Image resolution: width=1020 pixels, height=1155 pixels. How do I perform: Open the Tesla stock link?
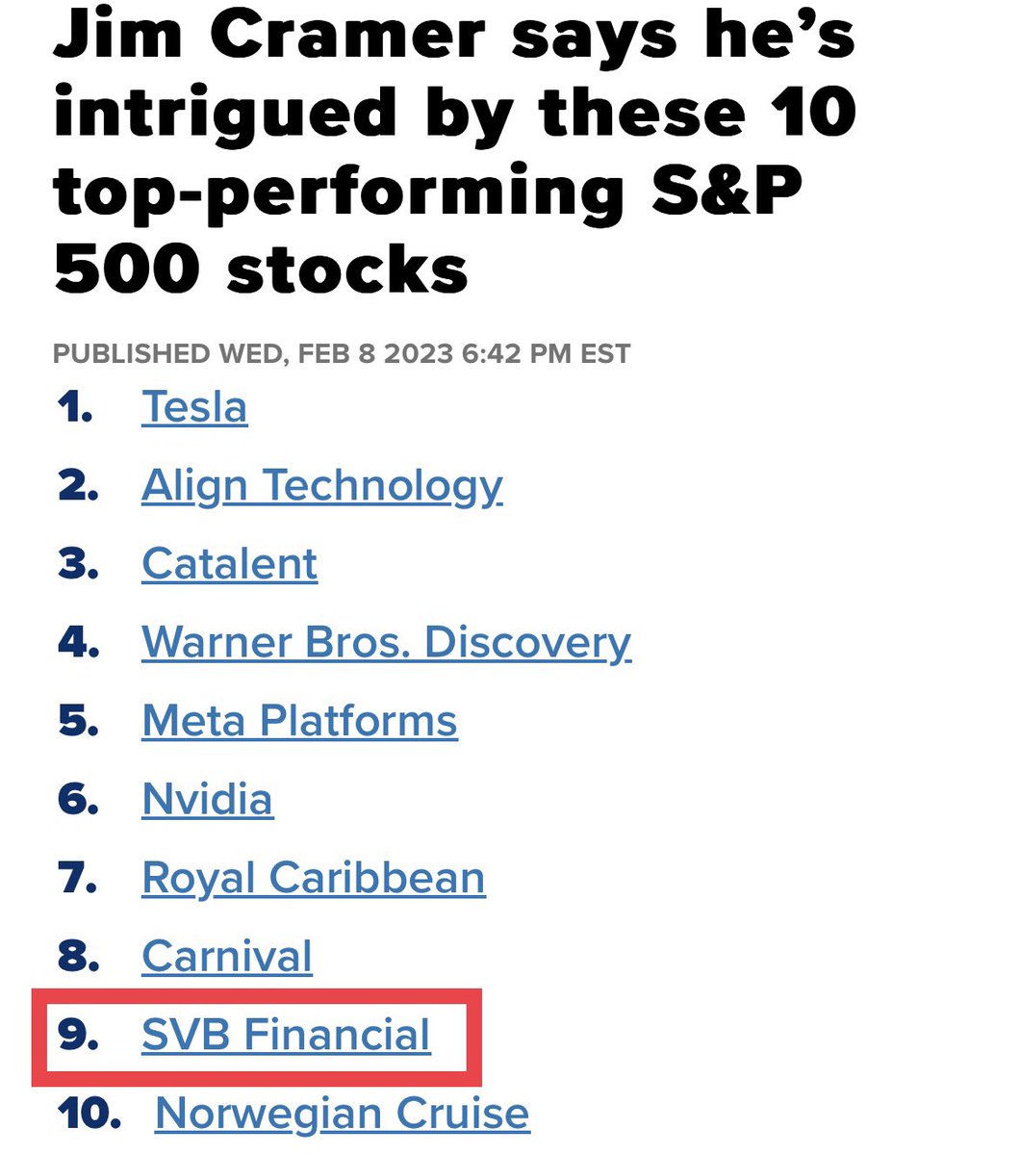click(194, 407)
